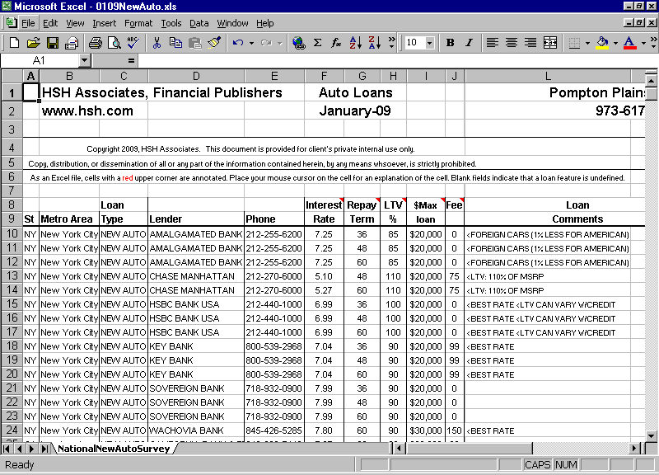Open the font size dropdown
The image size is (659, 475).
(x=429, y=43)
